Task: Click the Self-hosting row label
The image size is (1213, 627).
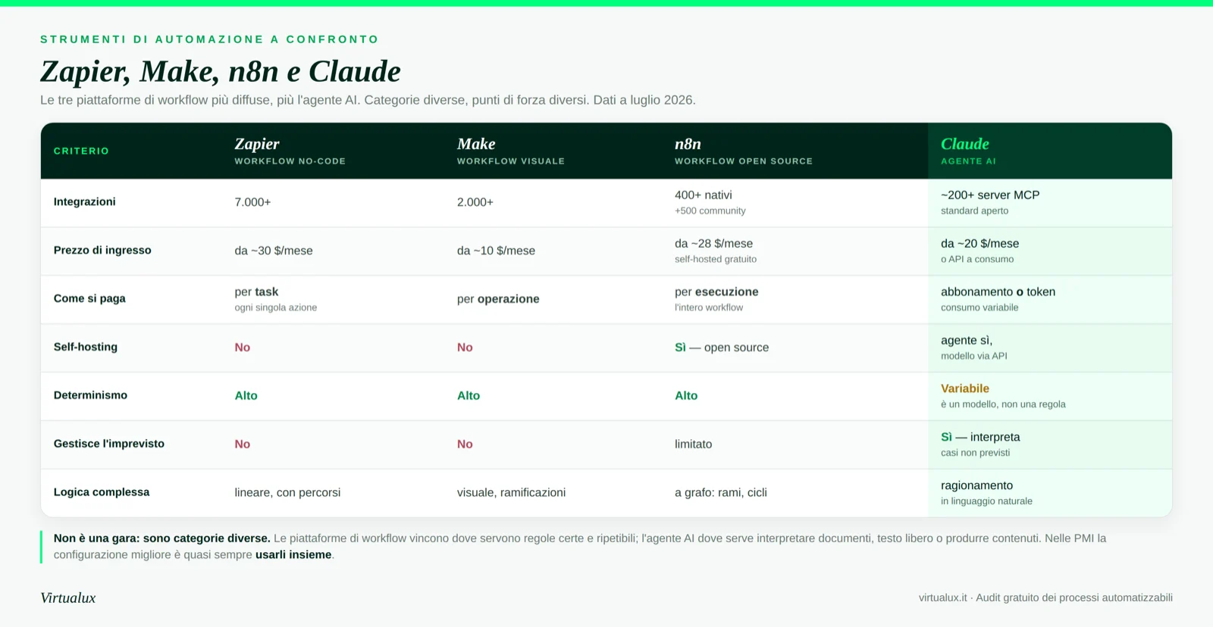Action: pyautogui.click(x=85, y=347)
